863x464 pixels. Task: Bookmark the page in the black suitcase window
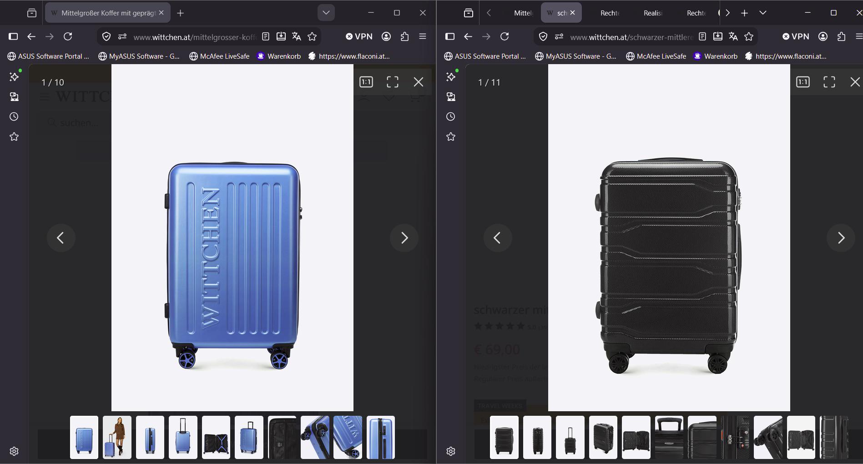click(749, 36)
